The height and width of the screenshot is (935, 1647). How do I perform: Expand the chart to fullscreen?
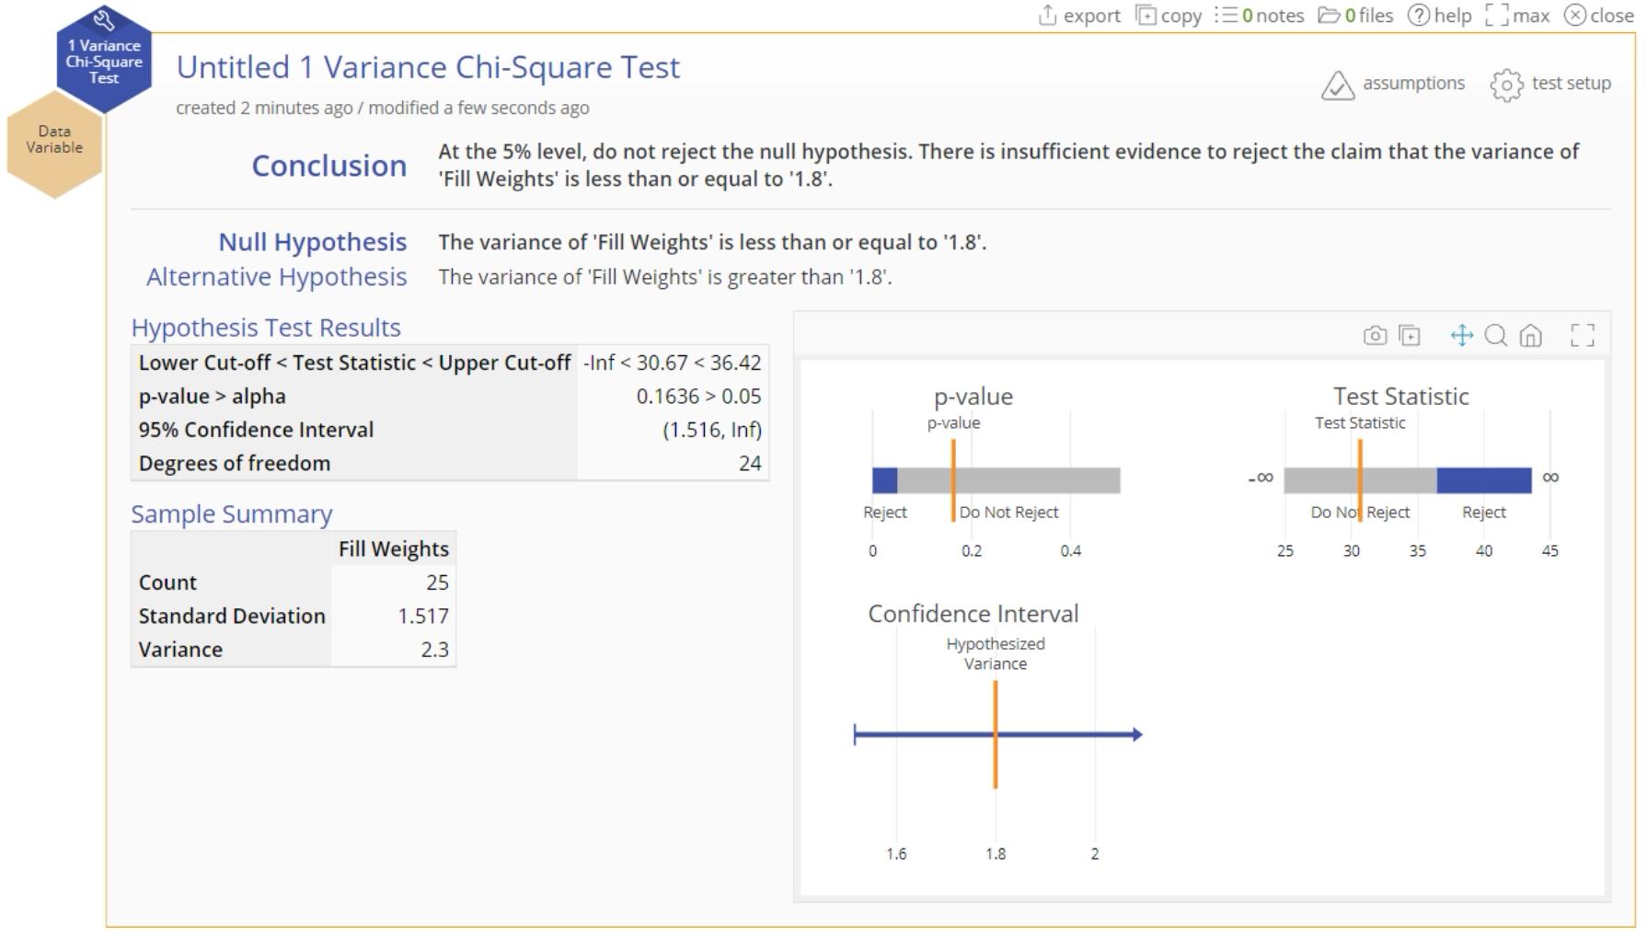tap(1582, 336)
